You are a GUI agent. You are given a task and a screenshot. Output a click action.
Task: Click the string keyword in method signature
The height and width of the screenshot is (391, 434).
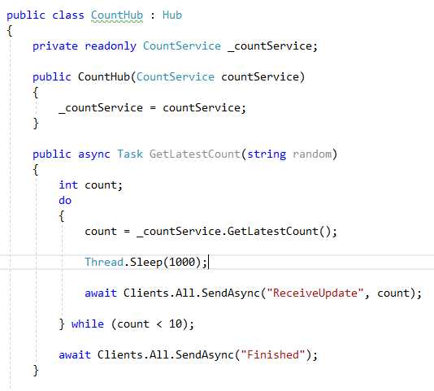(x=267, y=154)
